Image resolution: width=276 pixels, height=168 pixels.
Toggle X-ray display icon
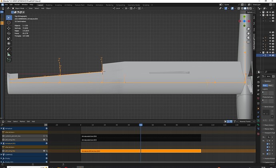pos(239,8)
